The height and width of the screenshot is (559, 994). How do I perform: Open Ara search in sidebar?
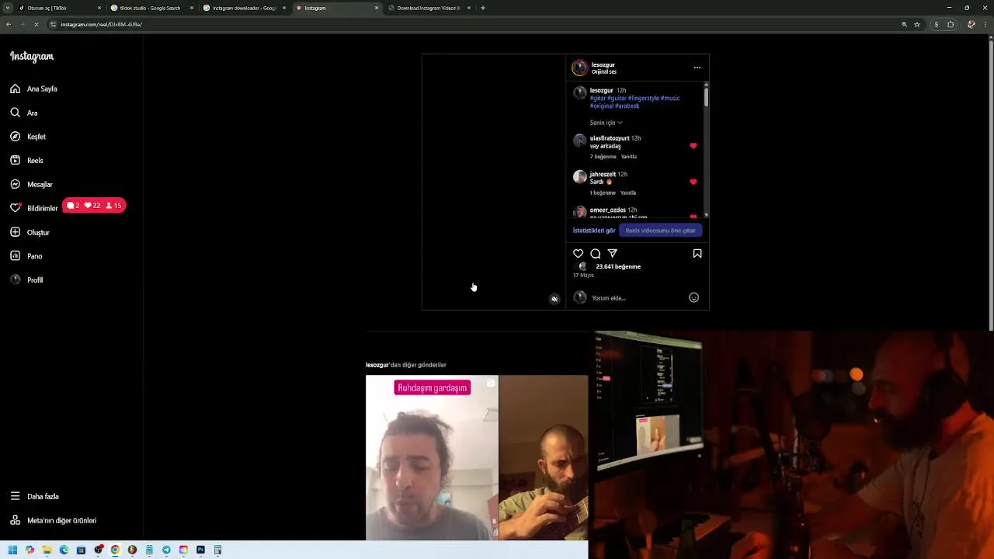(x=24, y=113)
